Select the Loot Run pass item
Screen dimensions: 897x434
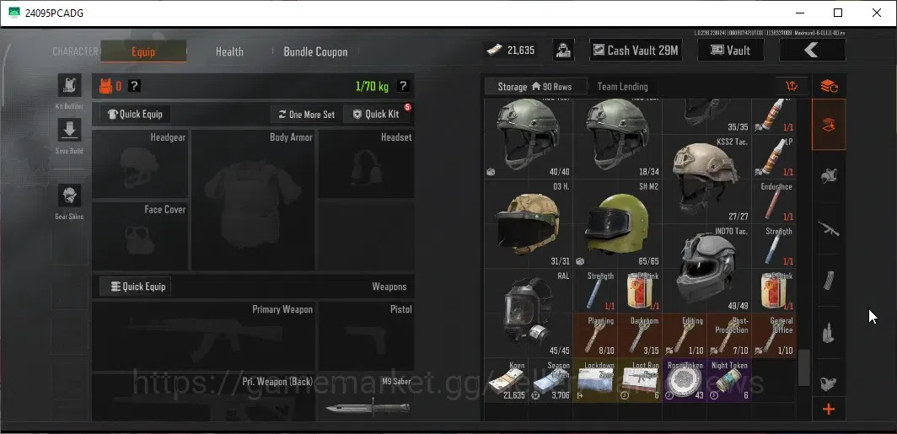[x=640, y=380]
